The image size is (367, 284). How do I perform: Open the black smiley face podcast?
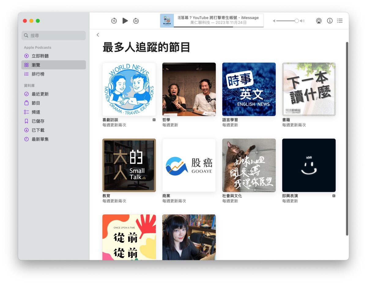click(x=309, y=165)
